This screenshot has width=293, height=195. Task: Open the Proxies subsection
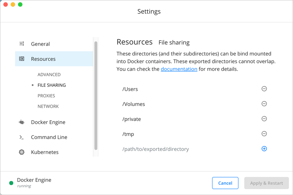(x=46, y=96)
